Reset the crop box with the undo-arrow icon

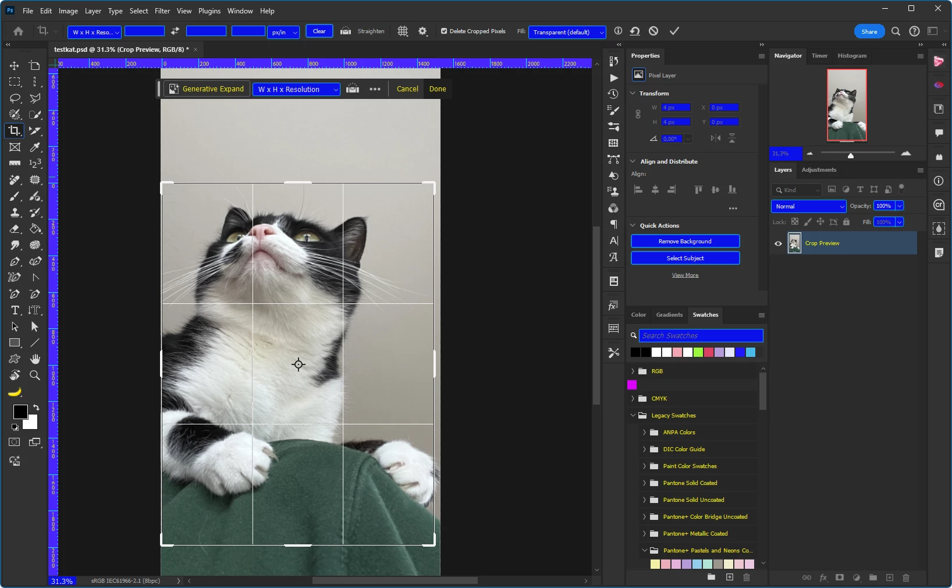[x=635, y=31]
